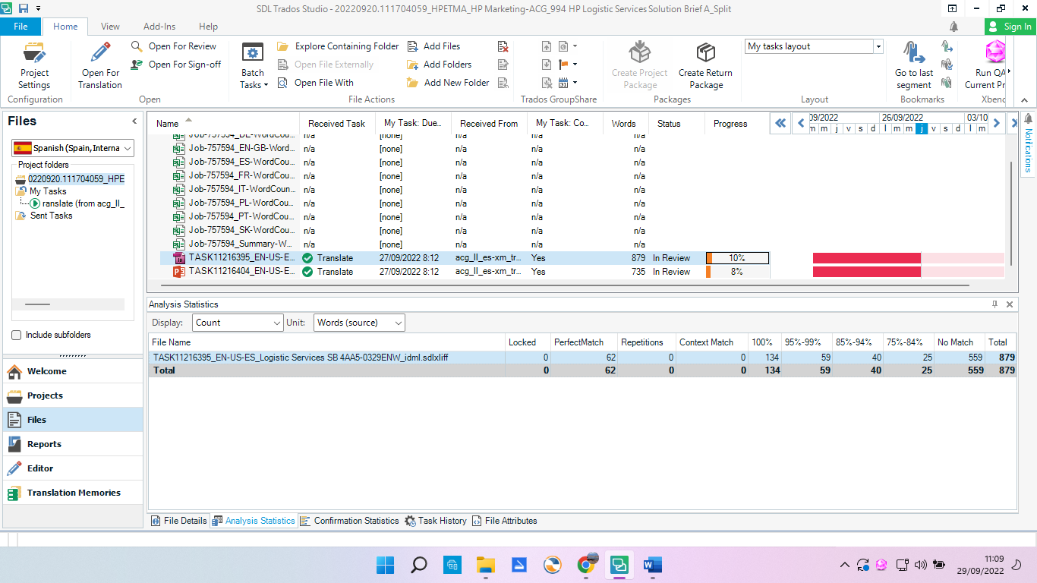The height and width of the screenshot is (583, 1037).
Task: Close the Analysis Statistics panel
Action: click(x=1010, y=304)
